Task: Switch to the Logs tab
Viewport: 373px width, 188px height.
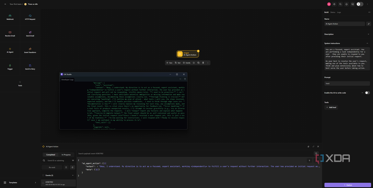Action: [x=339, y=12]
